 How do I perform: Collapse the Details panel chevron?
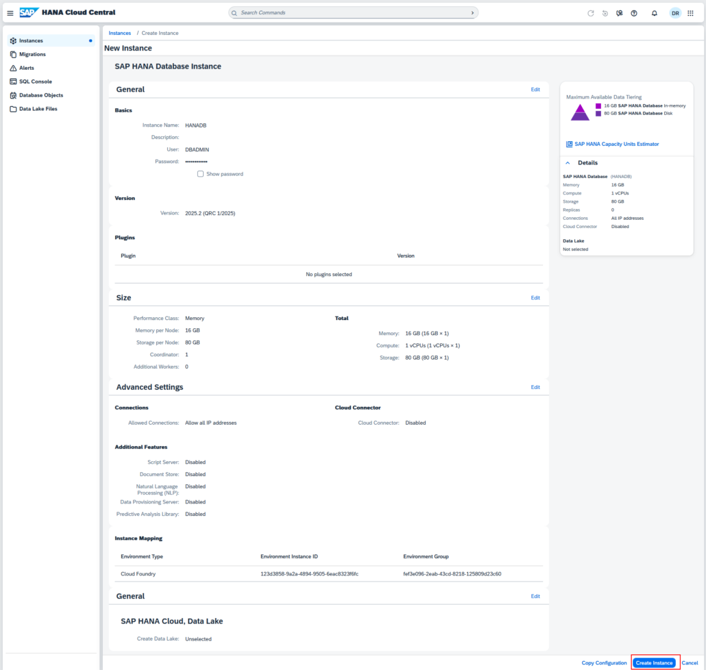(568, 163)
